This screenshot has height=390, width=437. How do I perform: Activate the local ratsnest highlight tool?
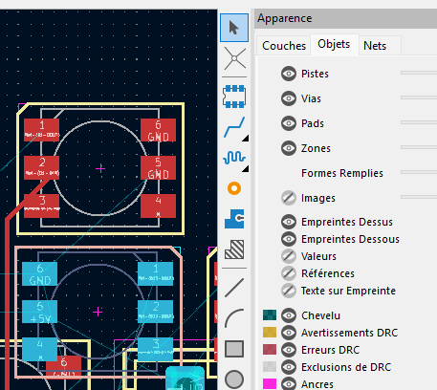tap(234, 58)
